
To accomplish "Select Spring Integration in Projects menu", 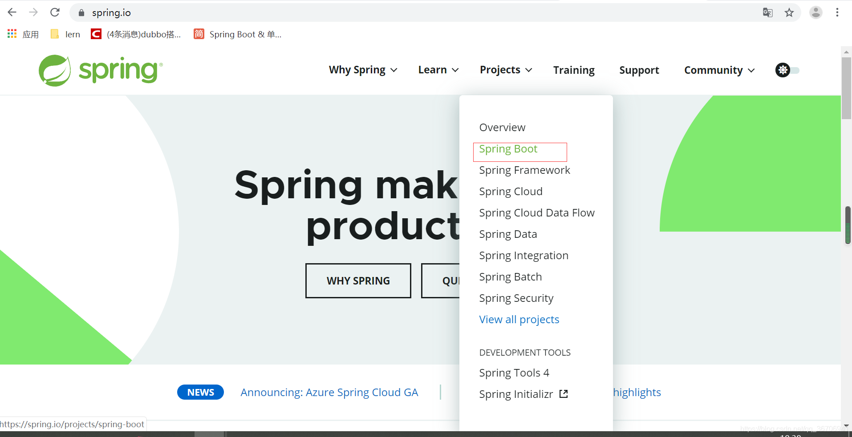I will click(523, 256).
